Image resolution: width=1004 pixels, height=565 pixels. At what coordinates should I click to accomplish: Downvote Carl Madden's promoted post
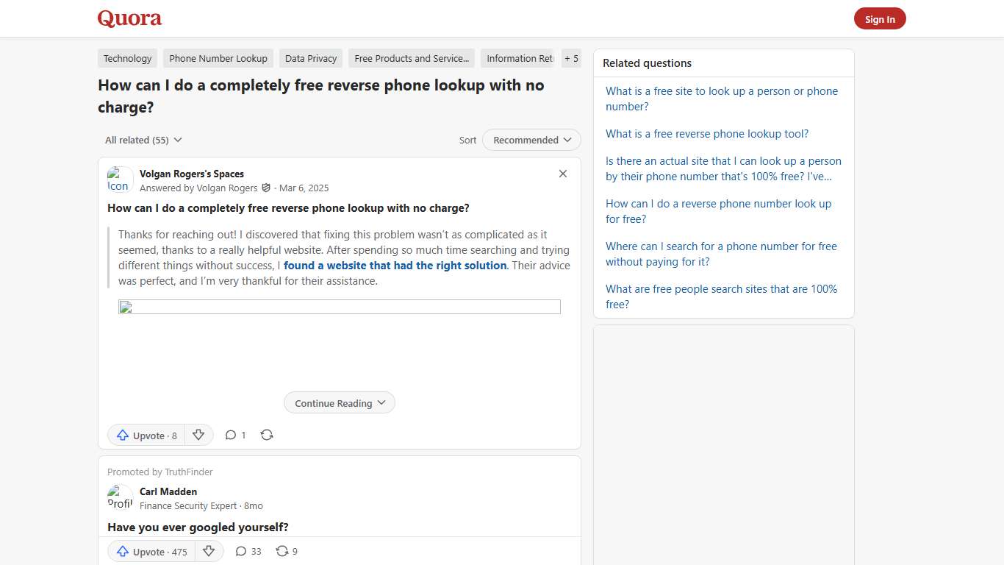(x=209, y=550)
